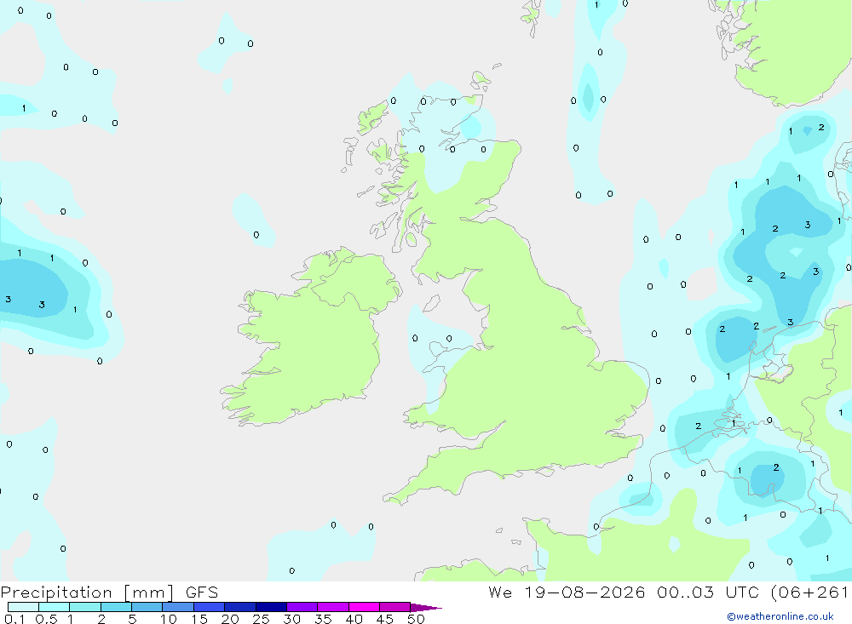Pick the lightest cyan 0.1–0.5 legend swatch
Image resolution: width=852 pixels, height=624 pixels.
(23, 607)
